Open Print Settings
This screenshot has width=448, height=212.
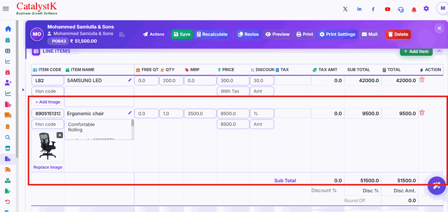tap(337, 34)
